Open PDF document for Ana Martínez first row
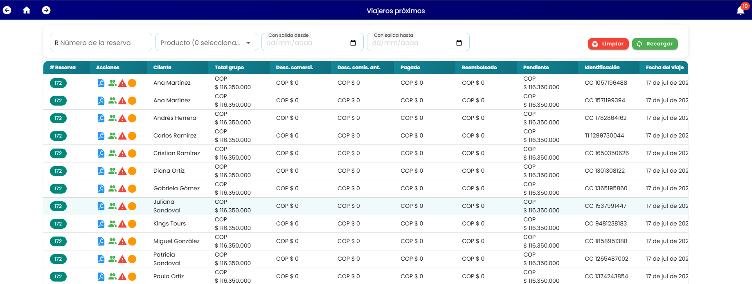The width and height of the screenshot is (752, 284). 101,83
